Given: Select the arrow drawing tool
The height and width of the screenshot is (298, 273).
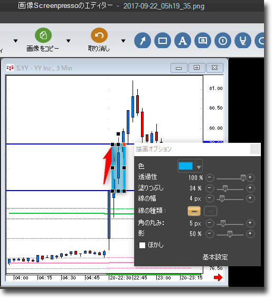Looking at the screenshot, I should click(x=143, y=40).
